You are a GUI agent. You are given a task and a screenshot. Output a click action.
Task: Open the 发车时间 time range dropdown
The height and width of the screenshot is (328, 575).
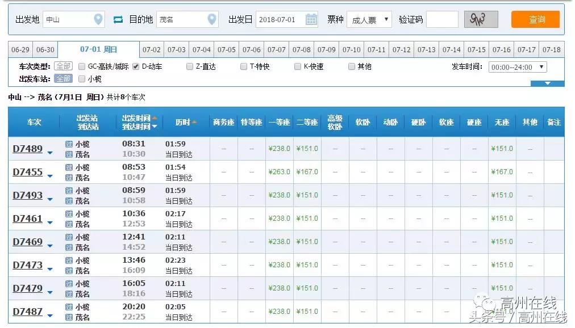click(x=518, y=67)
